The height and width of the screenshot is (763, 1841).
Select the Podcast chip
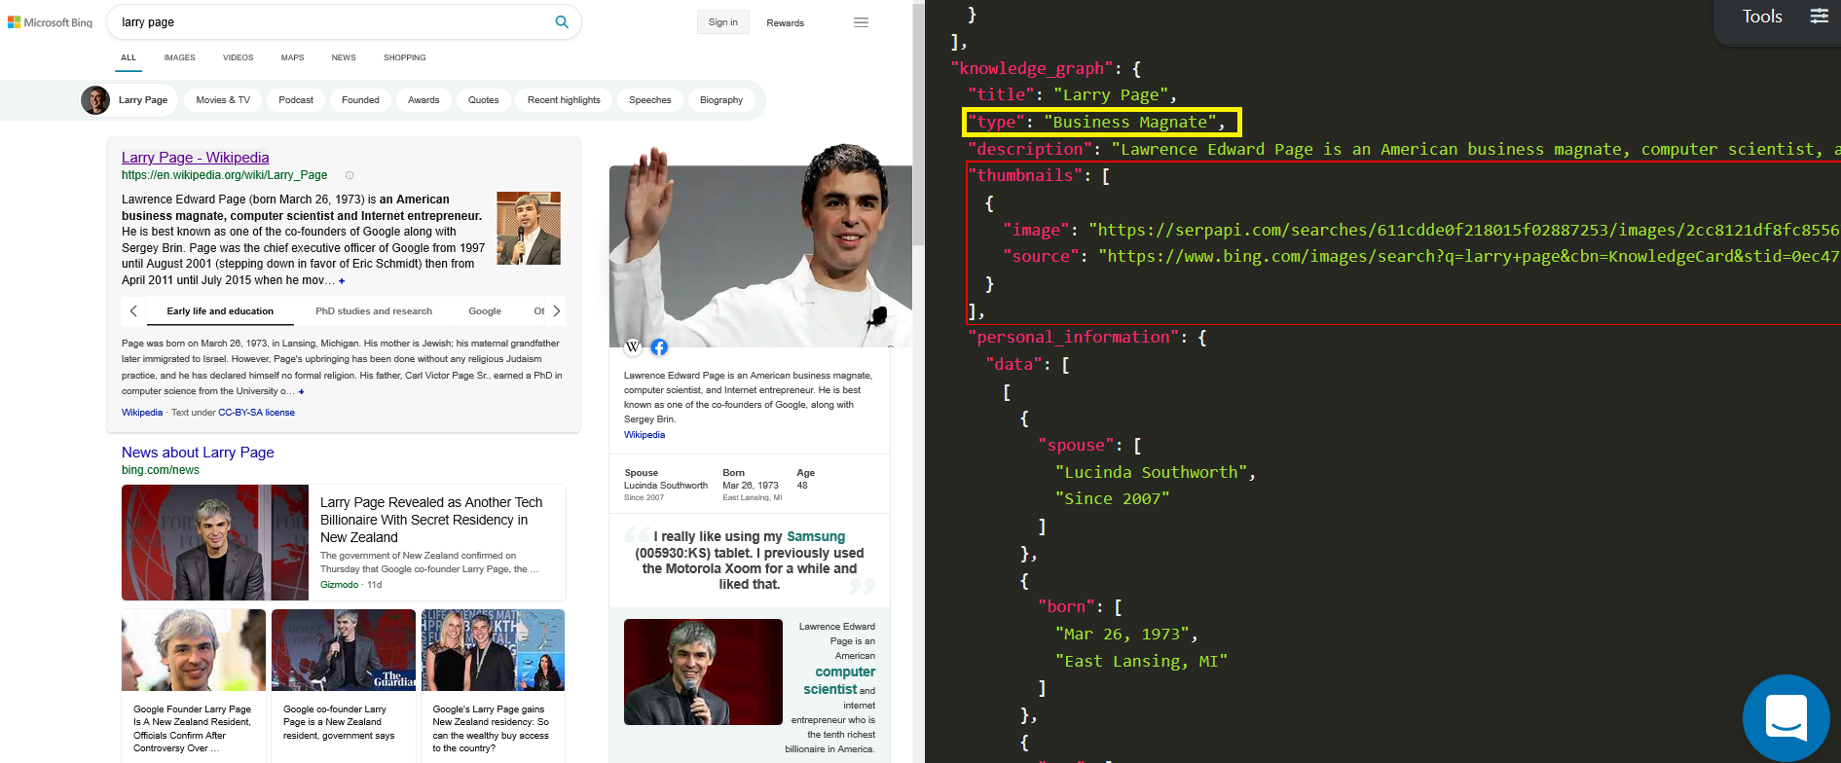click(x=296, y=100)
